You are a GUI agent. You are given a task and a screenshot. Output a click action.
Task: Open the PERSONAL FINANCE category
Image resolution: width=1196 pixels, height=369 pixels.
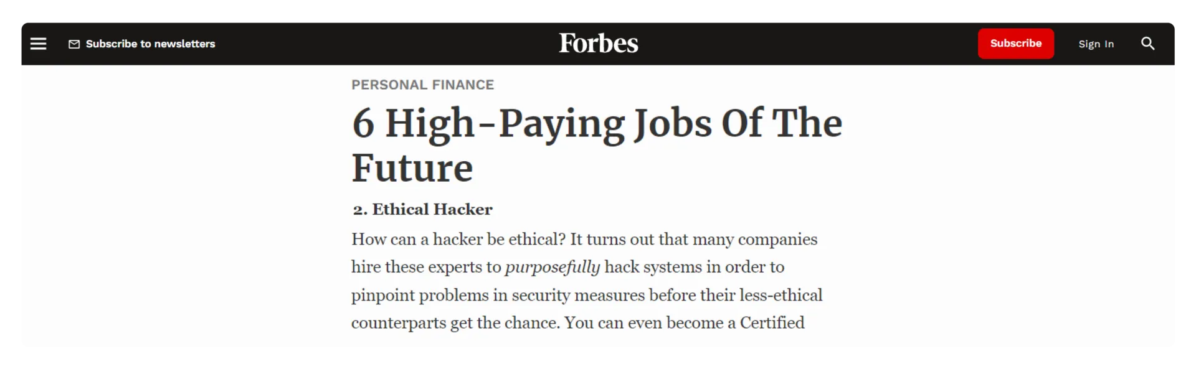422,85
